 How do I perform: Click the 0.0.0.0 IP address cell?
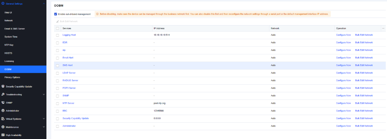pyautogui.click(x=157, y=118)
